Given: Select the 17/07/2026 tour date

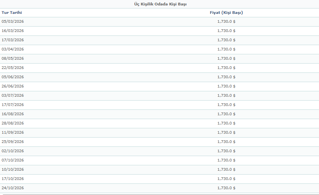Looking at the screenshot, I should [13, 105].
